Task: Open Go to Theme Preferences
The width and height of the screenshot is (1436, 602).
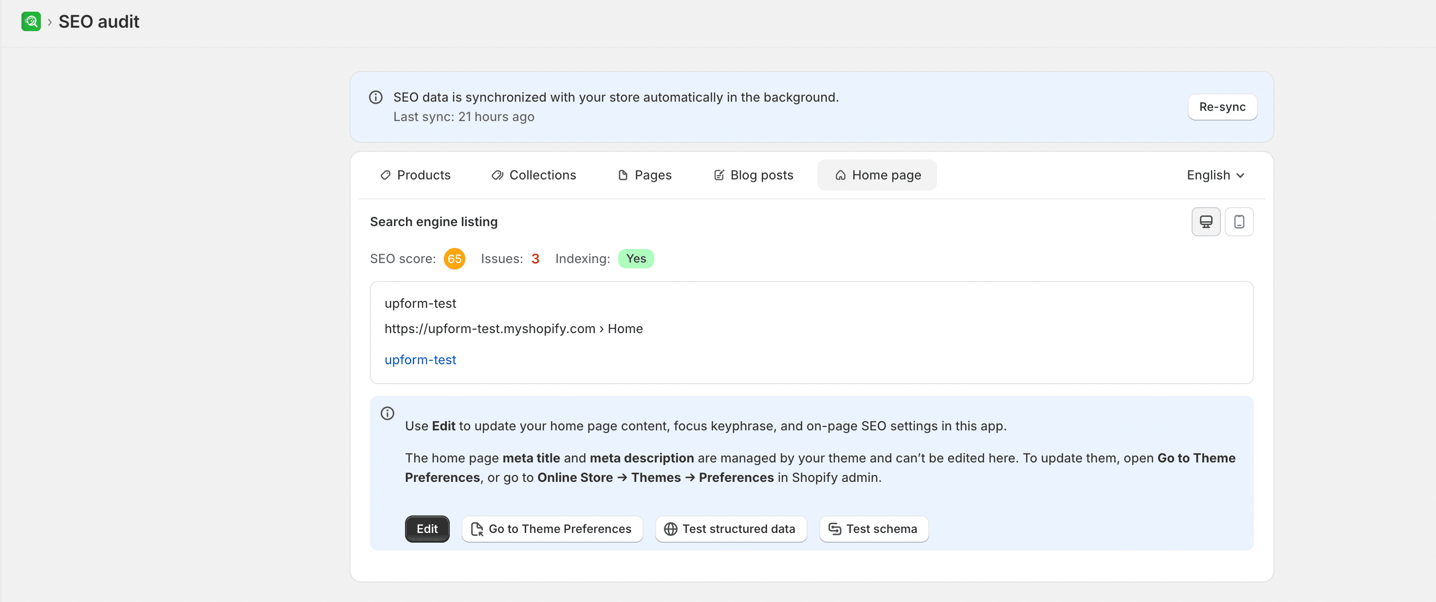Action: [552, 529]
